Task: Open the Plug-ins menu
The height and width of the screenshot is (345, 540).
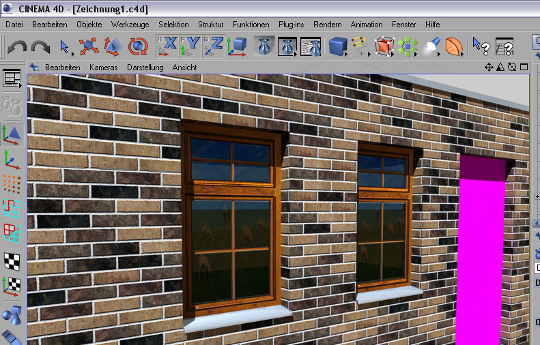Action: pos(292,25)
